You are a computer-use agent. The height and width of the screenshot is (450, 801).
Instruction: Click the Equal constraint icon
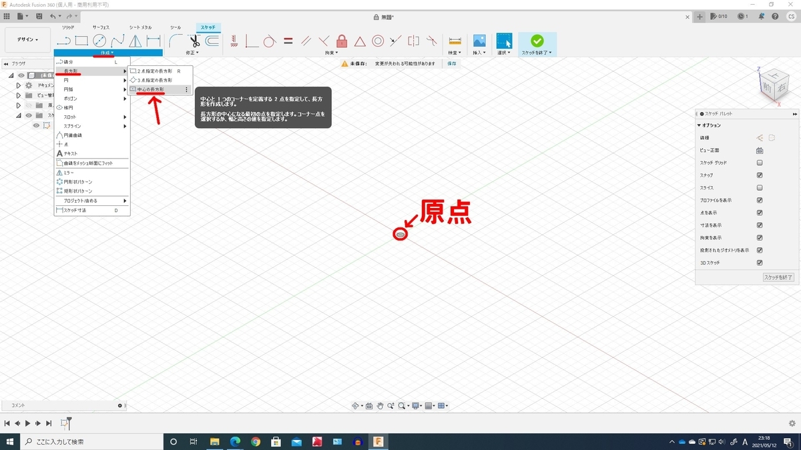click(288, 39)
